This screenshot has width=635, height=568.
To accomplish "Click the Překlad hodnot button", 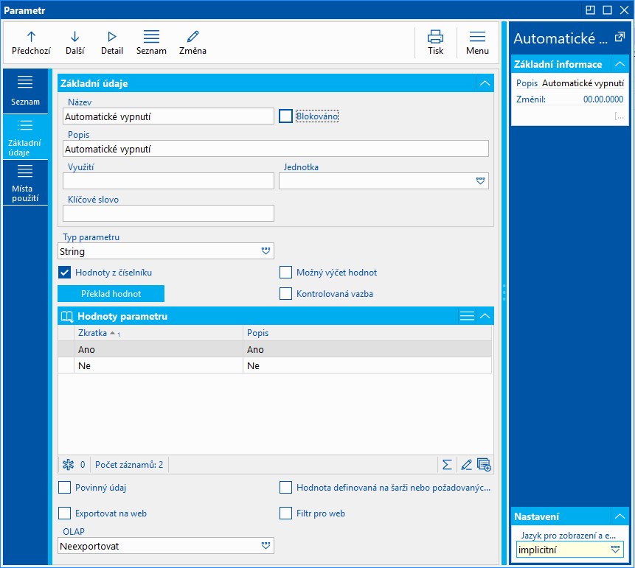I will tap(111, 294).
